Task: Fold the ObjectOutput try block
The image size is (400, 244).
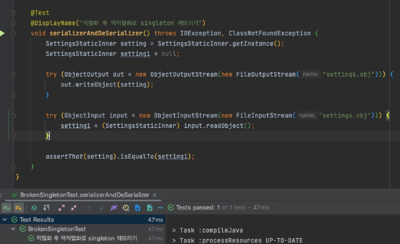Action: coord(13,75)
